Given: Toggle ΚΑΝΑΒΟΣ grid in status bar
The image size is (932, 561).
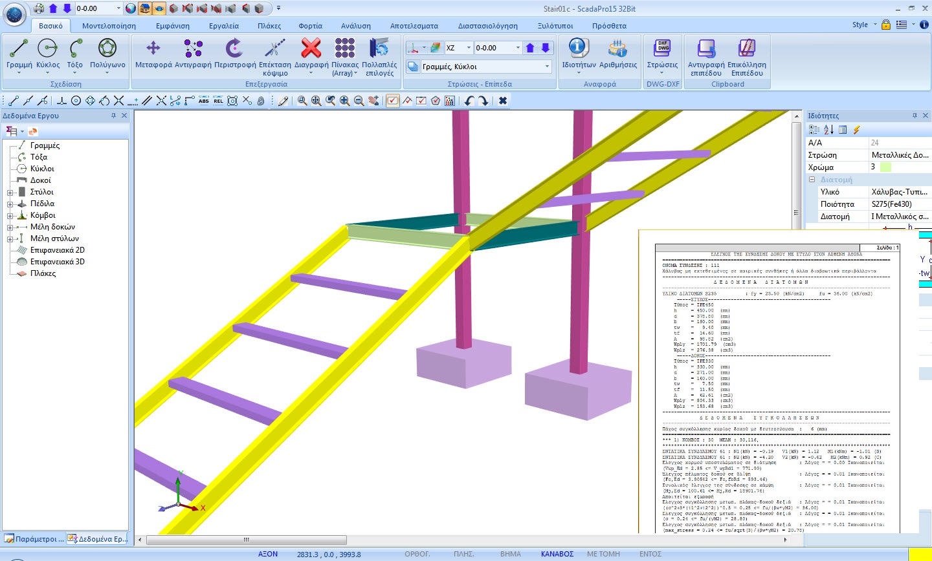Looking at the screenshot, I should tap(557, 554).
